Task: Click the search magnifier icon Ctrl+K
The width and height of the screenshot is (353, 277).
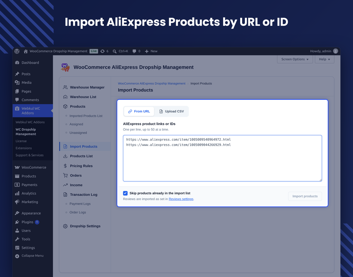Action: (115, 51)
